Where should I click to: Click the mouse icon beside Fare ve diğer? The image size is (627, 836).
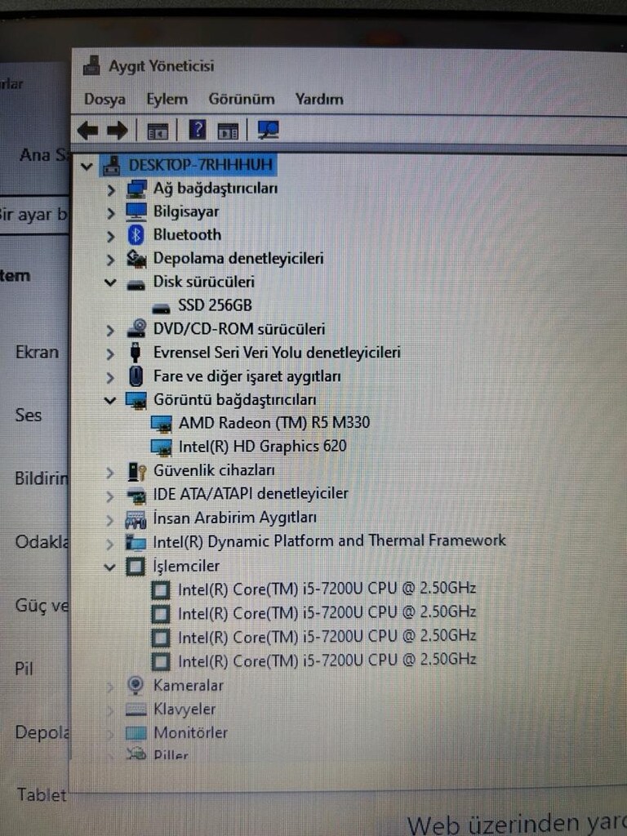136,376
